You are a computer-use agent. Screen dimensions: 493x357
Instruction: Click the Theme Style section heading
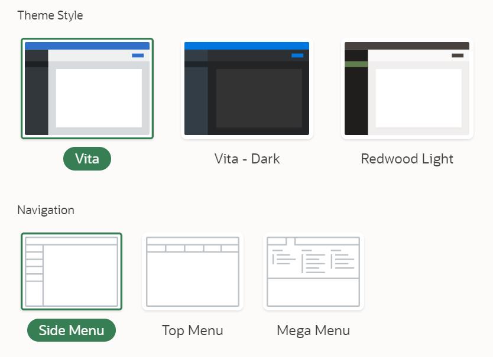[50, 15]
